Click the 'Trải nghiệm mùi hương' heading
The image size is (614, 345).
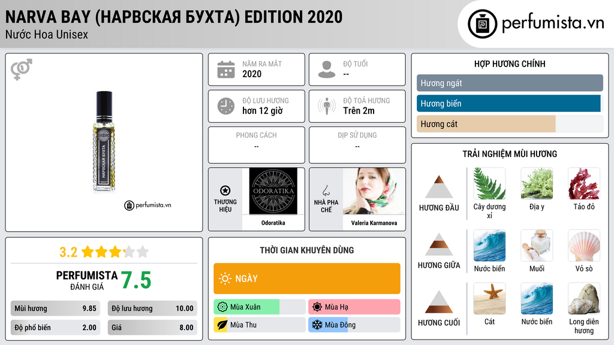pos(510,154)
